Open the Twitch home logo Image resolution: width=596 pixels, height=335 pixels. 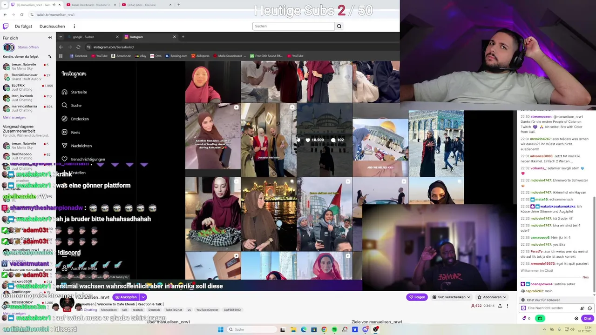pos(6,26)
